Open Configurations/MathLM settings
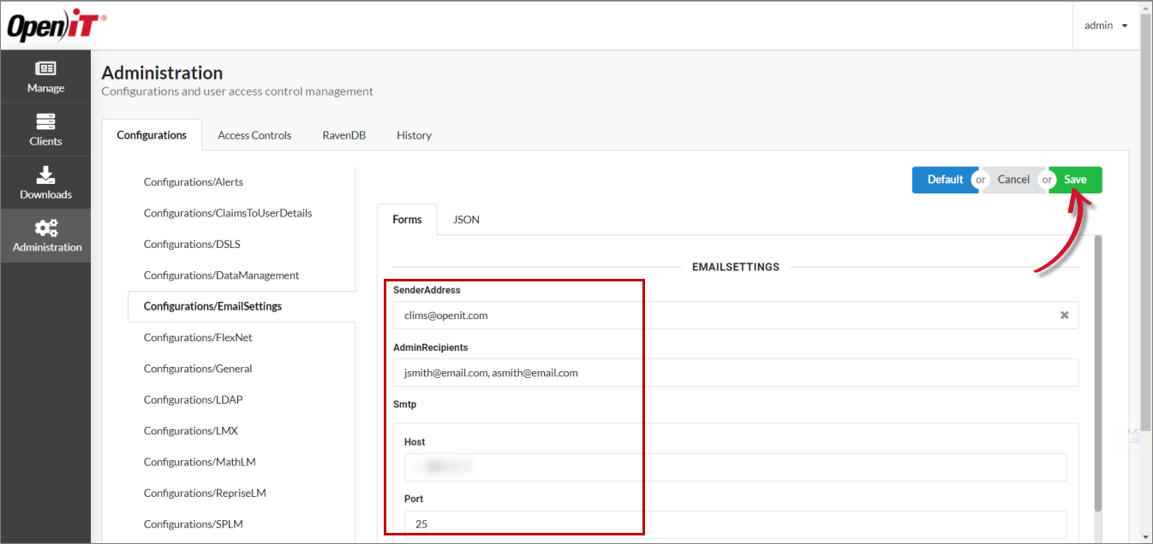 [x=200, y=461]
